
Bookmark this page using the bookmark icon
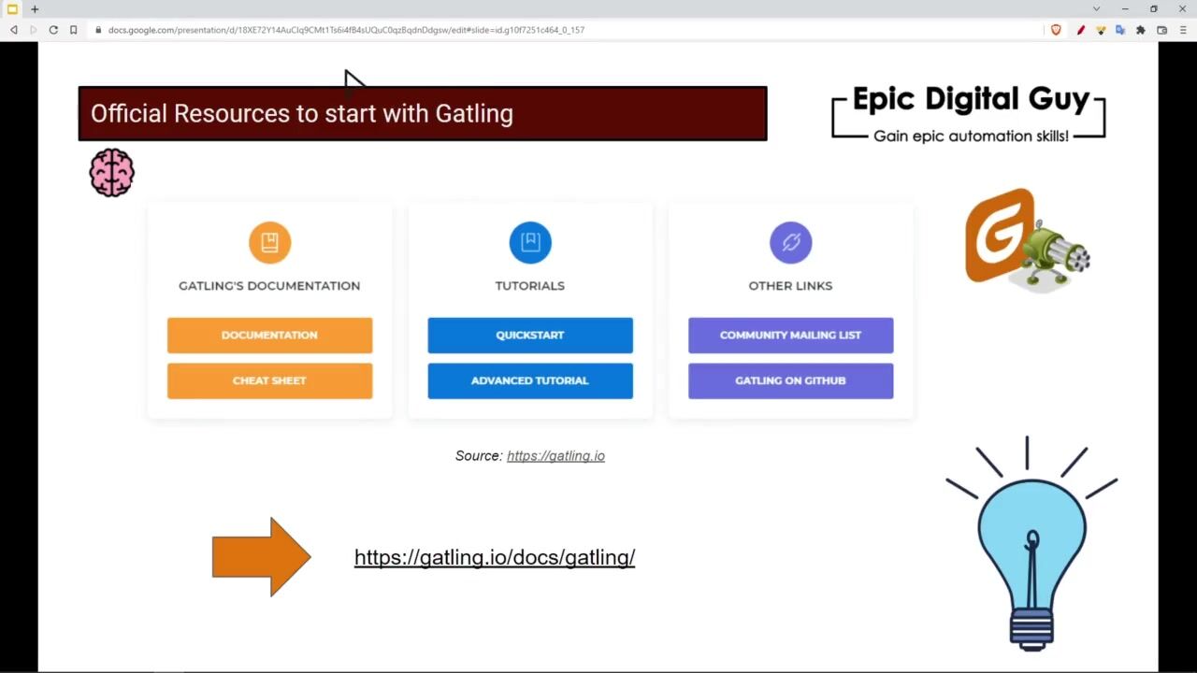[73, 30]
